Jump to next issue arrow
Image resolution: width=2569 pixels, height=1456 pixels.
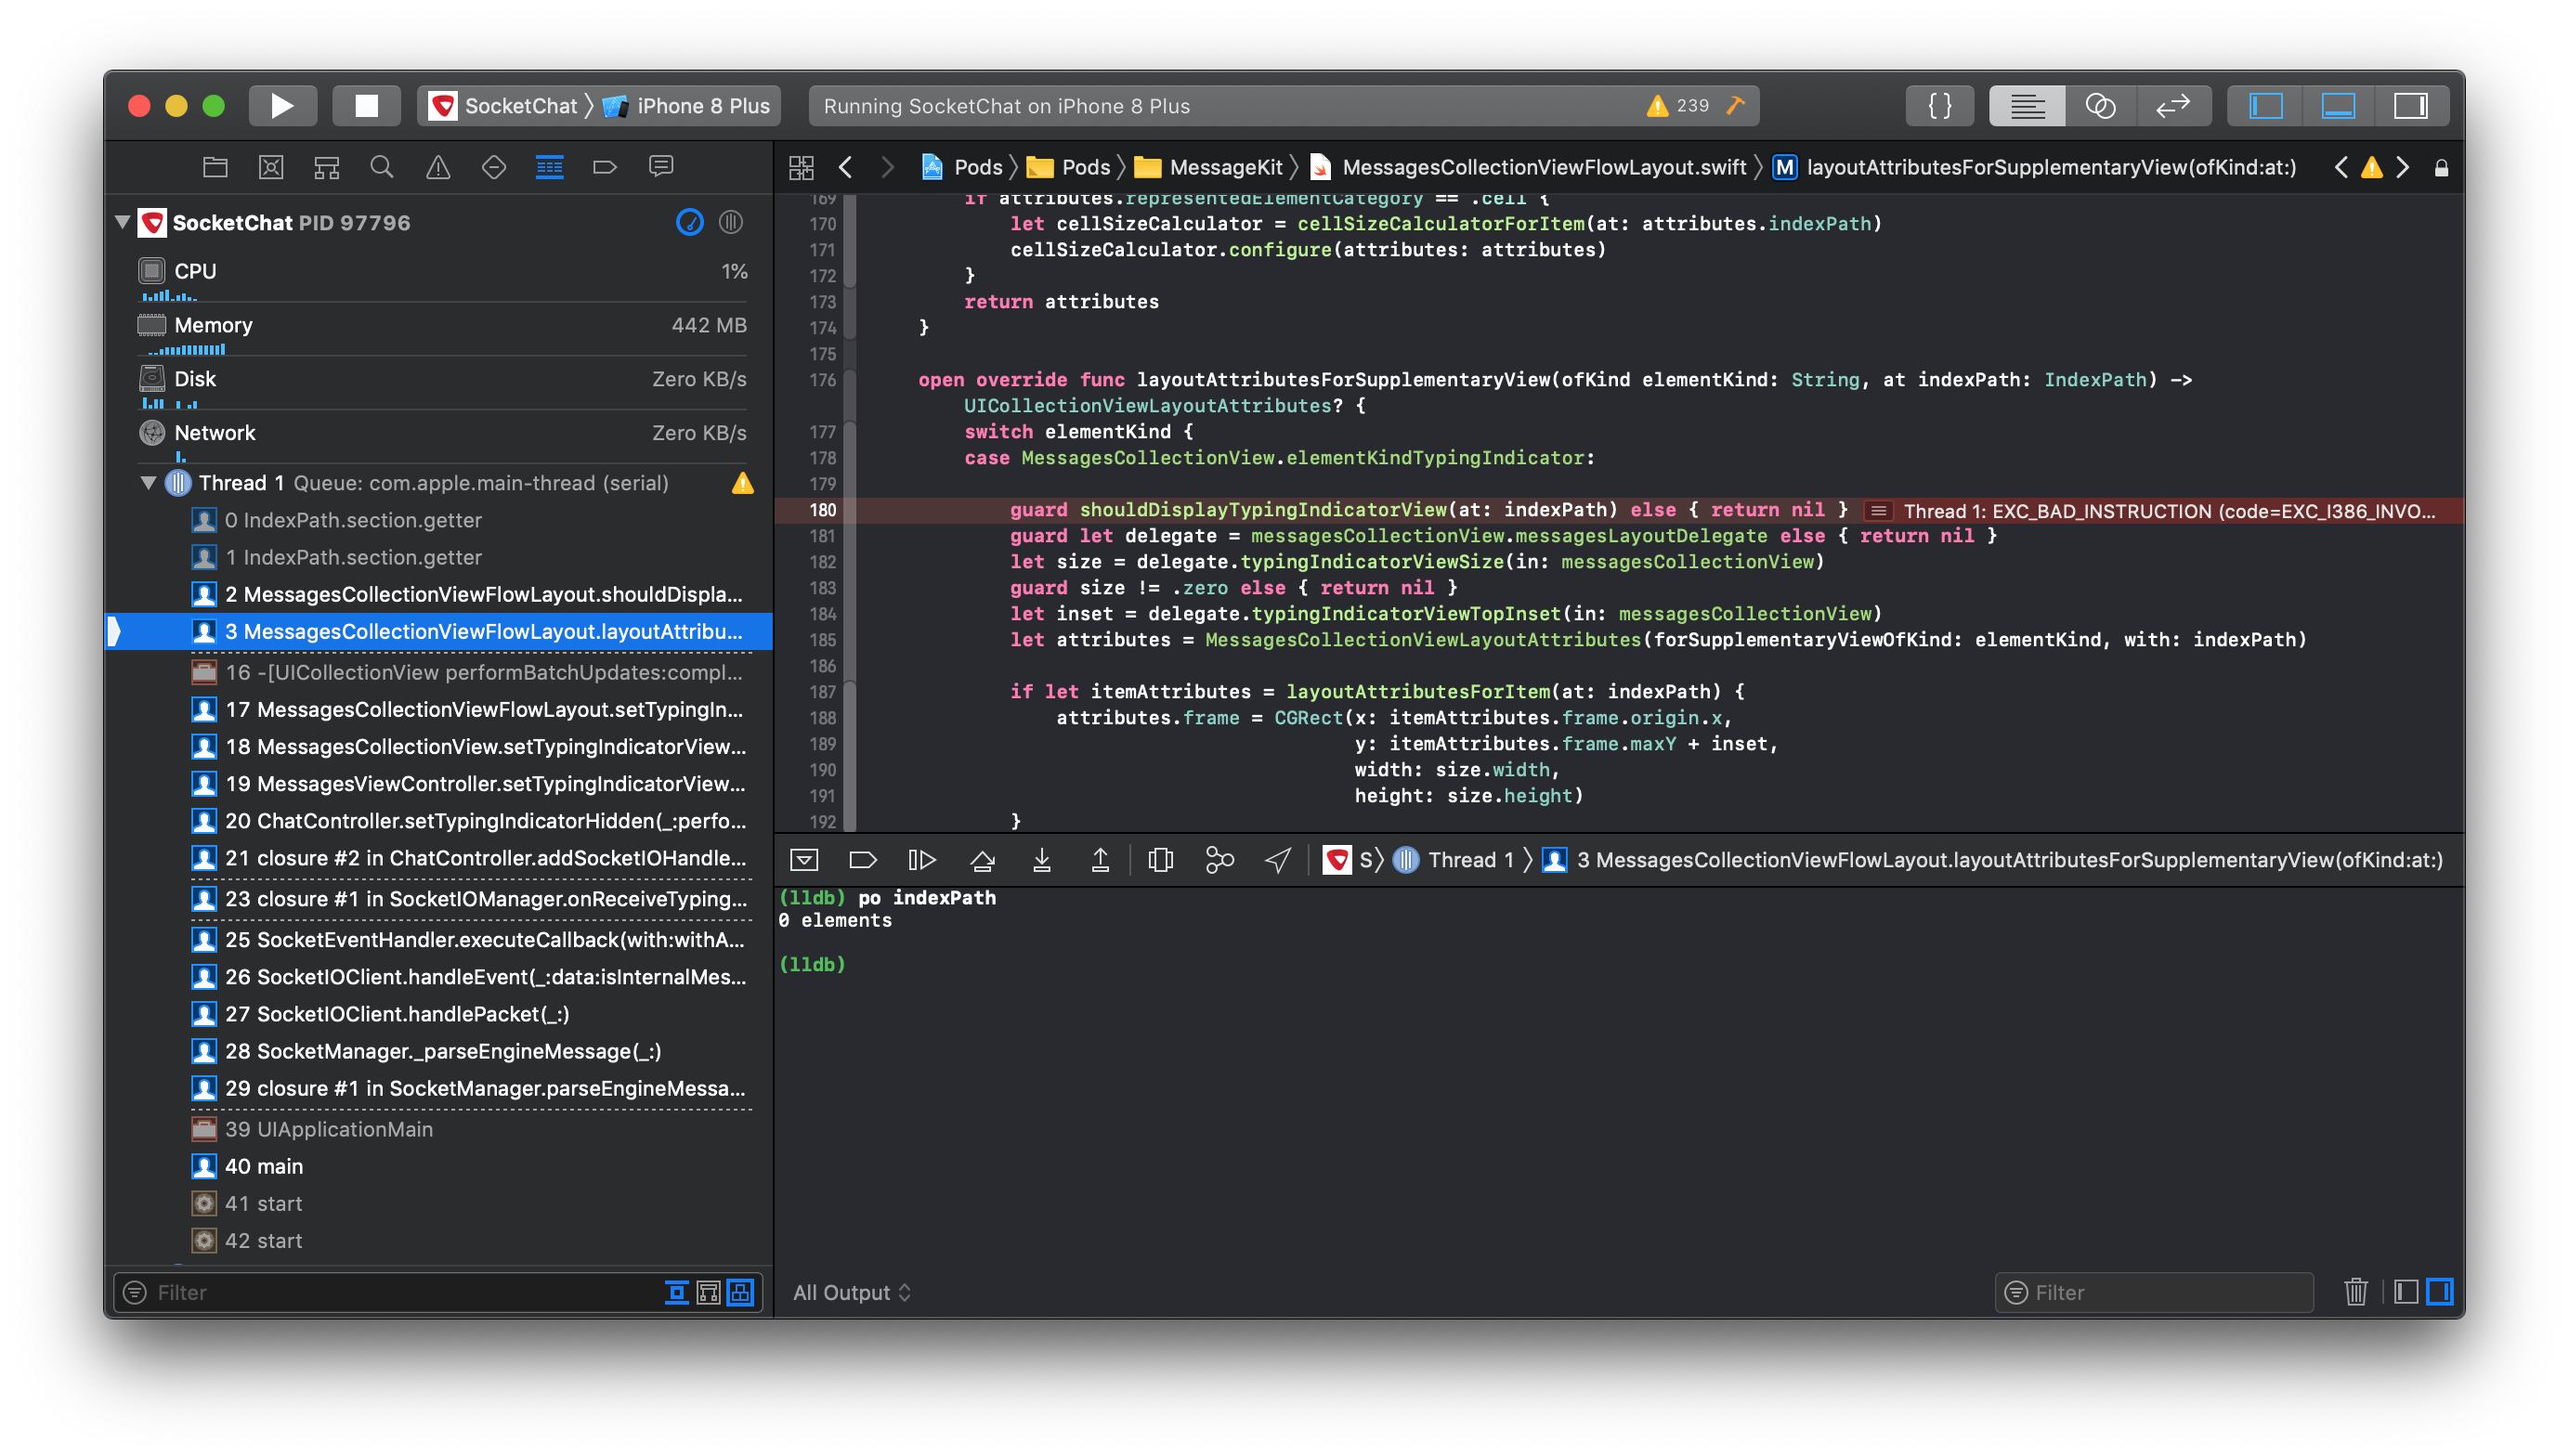[x=2402, y=167]
